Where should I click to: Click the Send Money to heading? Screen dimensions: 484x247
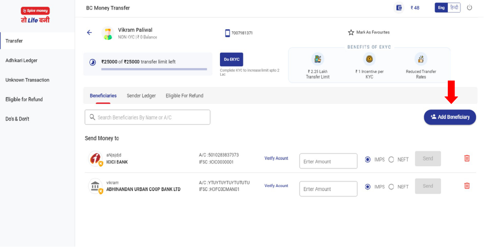coord(102,138)
